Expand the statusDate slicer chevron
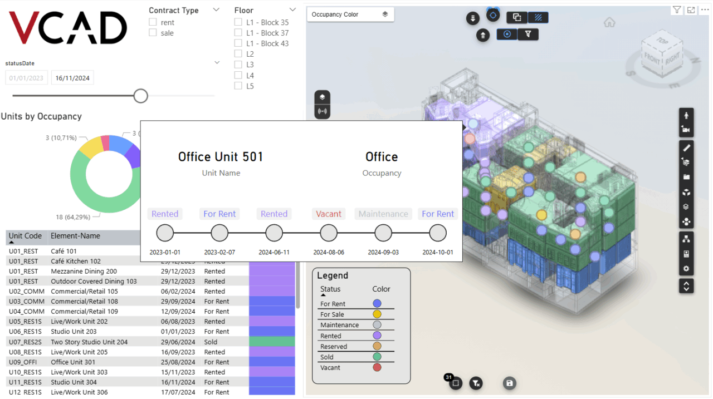The height and width of the screenshot is (399, 713). (217, 63)
